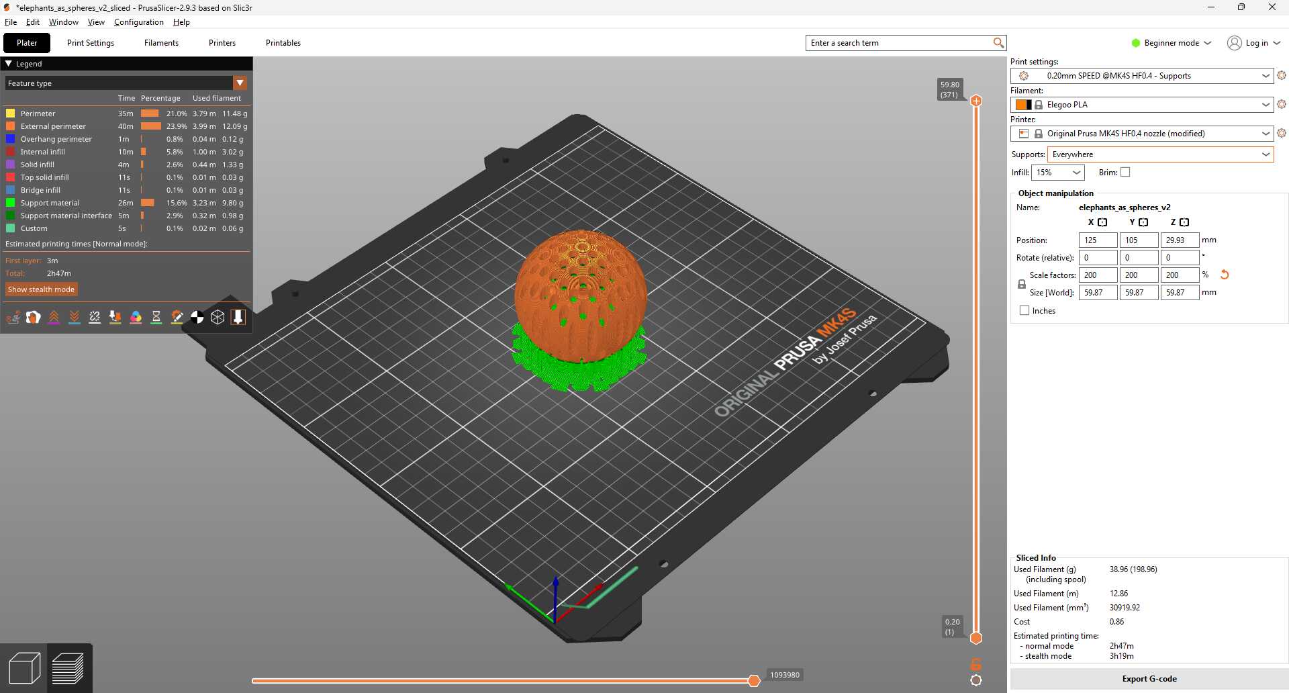
Task: Toggle the center of gravity icon
Action: coord(197,318)
